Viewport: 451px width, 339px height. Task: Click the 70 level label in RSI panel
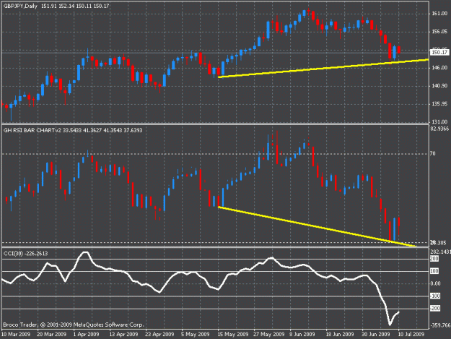432,154
